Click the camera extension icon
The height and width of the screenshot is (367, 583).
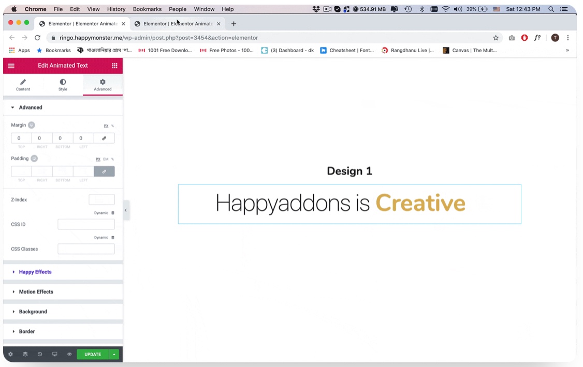[512, 38]
